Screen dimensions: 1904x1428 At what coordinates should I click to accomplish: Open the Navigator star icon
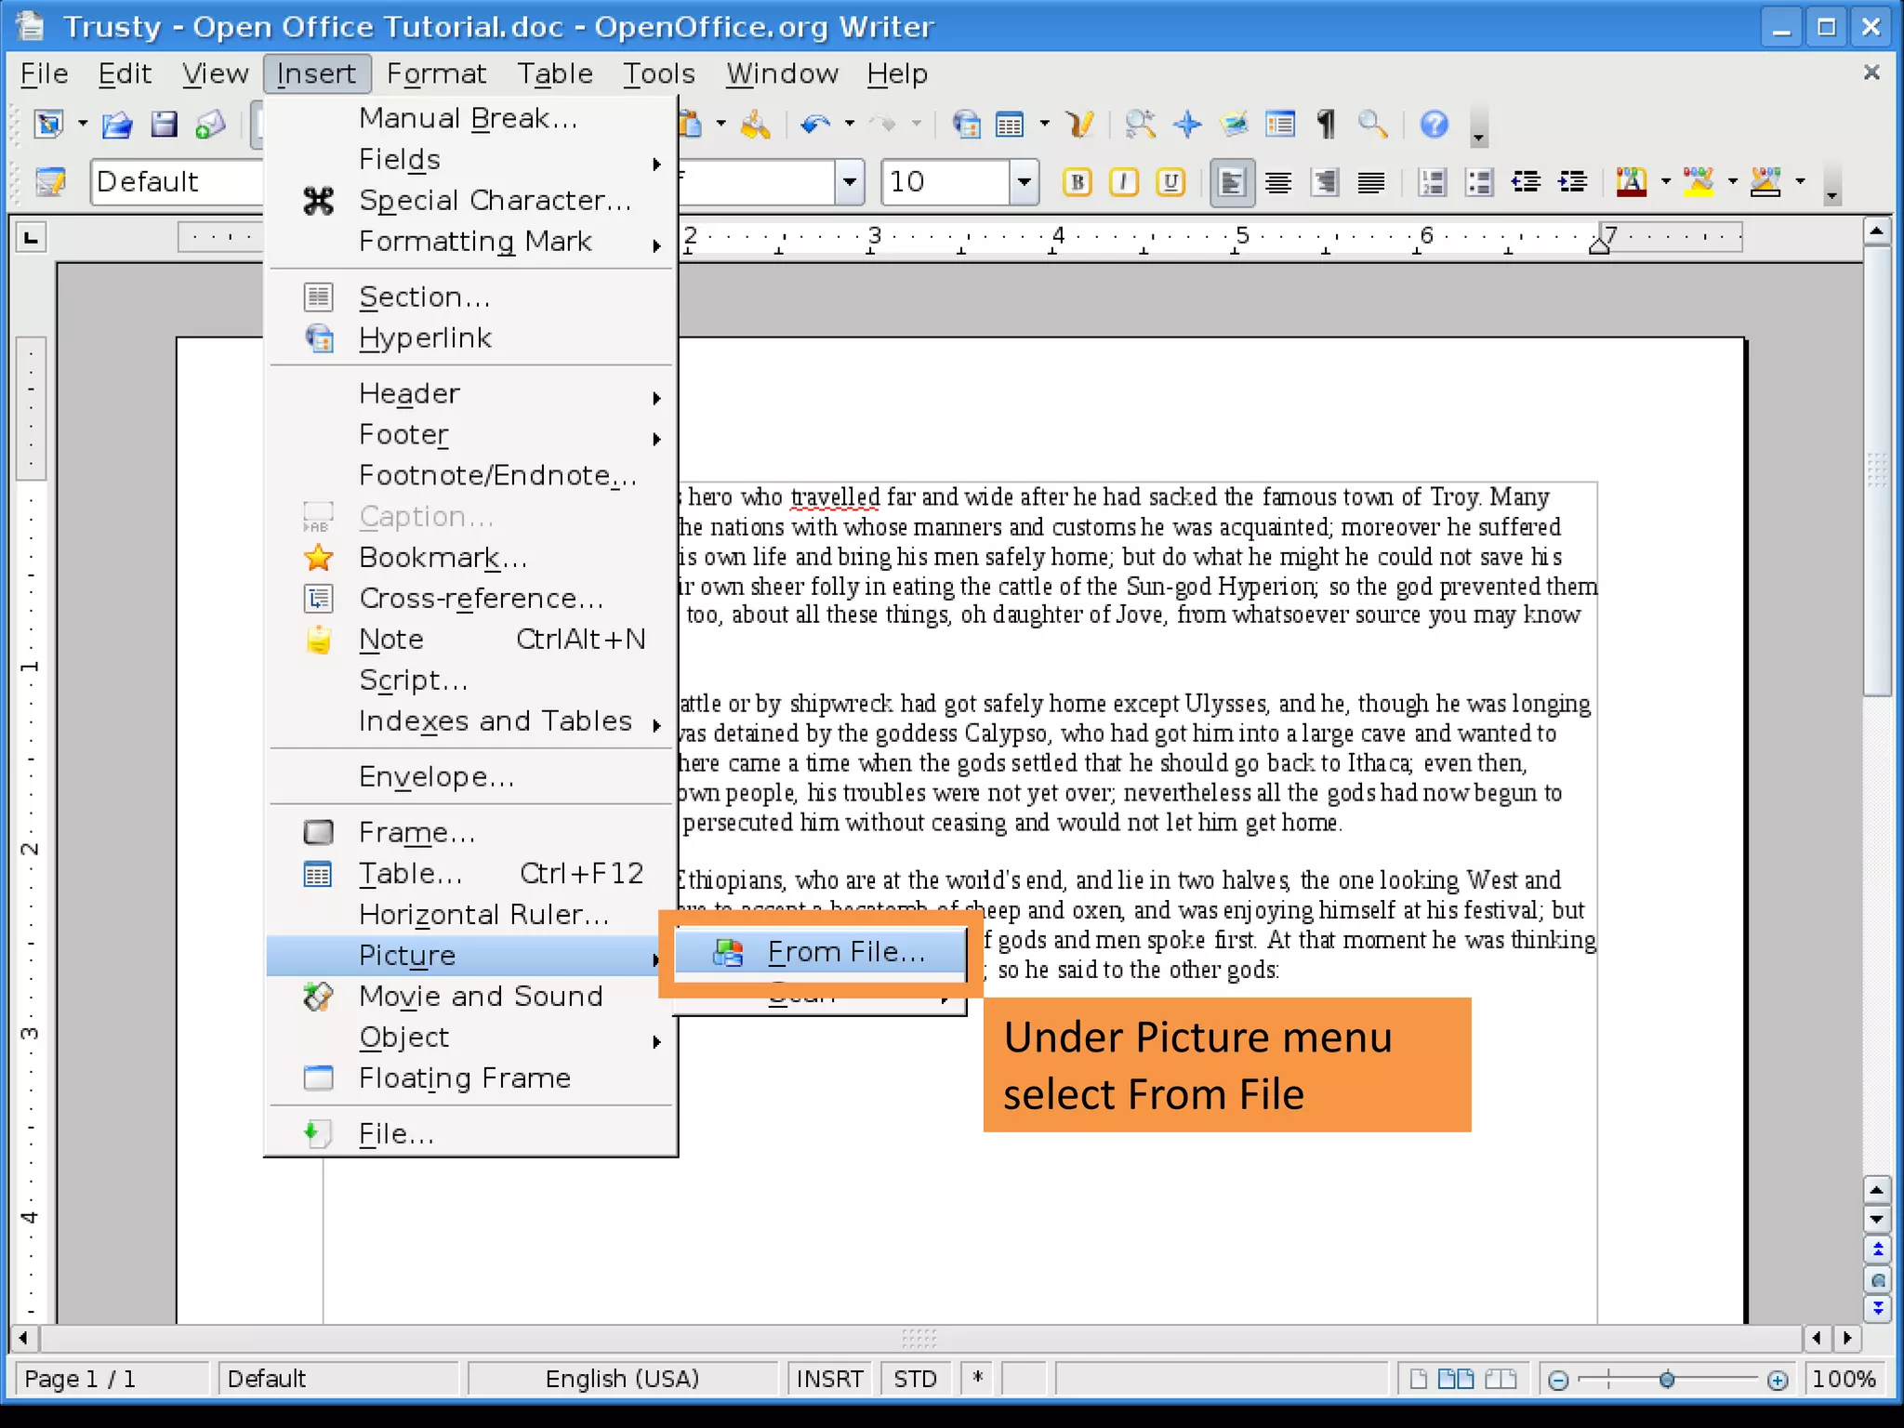pos(1187,124)
